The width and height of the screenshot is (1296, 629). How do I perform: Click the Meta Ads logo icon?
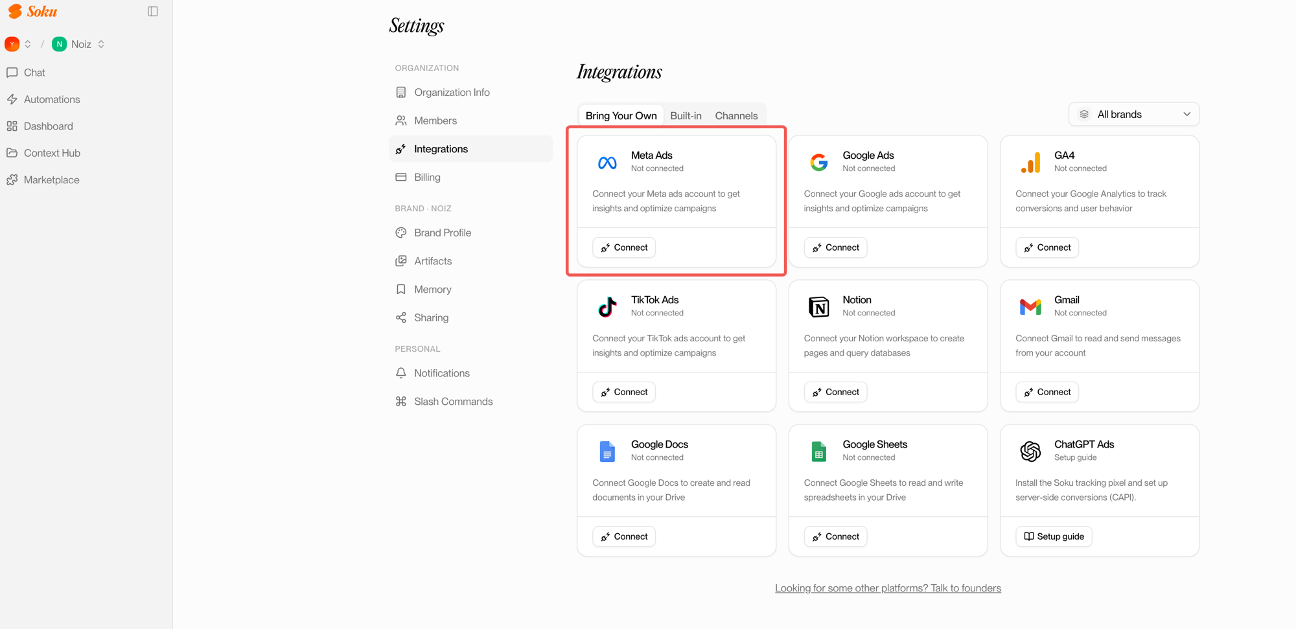click(607, 162)
